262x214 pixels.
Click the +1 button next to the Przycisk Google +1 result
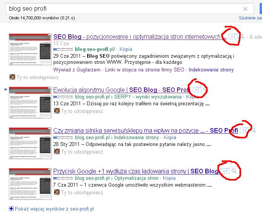click(225, 171)
